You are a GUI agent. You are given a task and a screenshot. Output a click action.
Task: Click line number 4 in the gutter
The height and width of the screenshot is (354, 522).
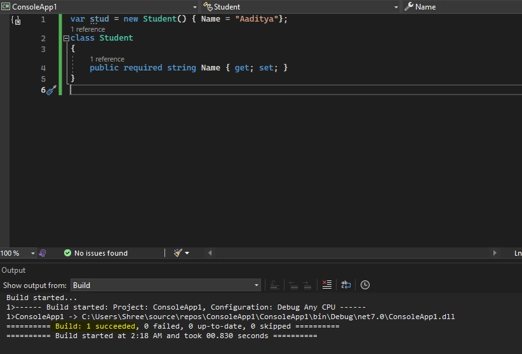tap(43, 69)
